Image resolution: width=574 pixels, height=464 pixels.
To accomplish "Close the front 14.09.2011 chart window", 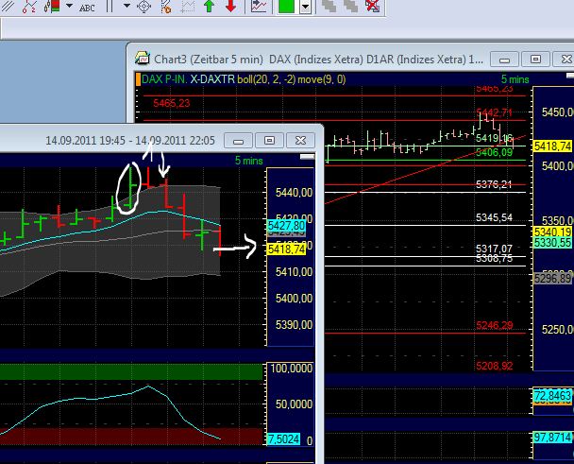I will pyautogui.click(x=300, y=141).
